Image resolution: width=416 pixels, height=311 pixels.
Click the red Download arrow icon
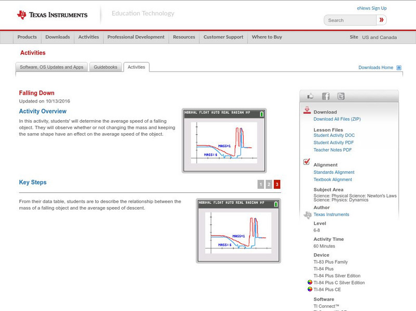tap(307, 110)
